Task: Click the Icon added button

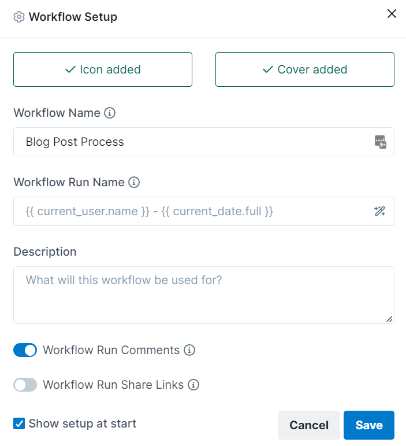Action: coord(103,69)
